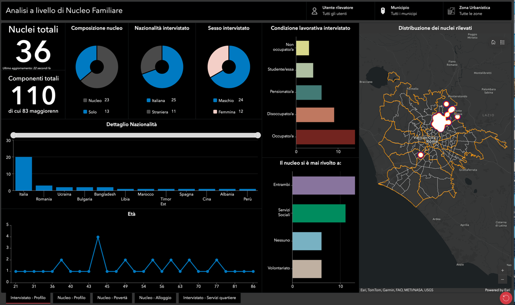Image resolution: width=515 pixels, height=305 pixels.
Task: Click the person icon for Utente rilevatore
Action: 314,11
